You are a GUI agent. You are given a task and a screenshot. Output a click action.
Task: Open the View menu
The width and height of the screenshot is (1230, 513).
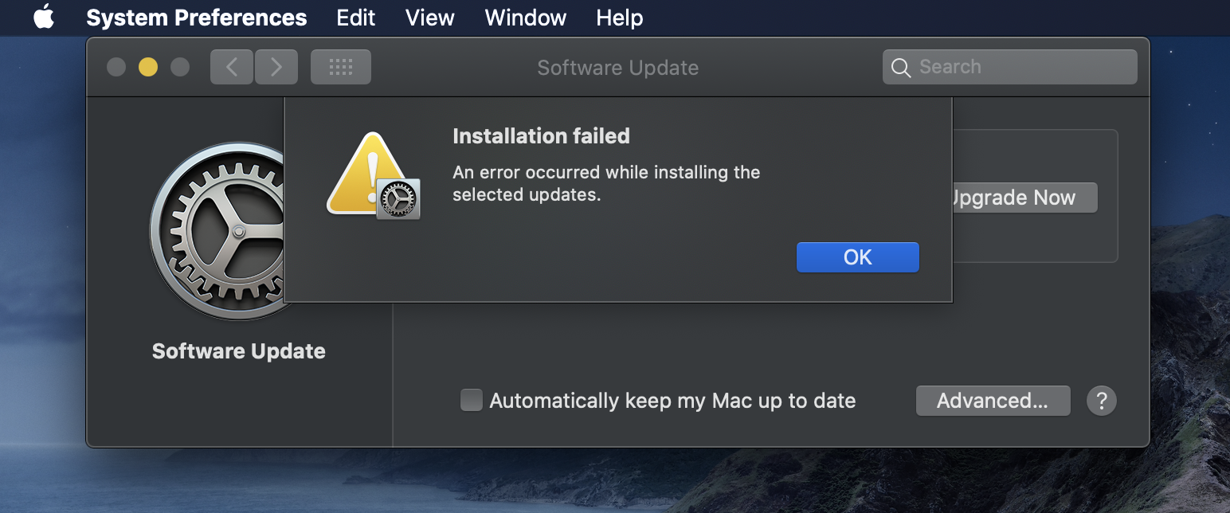click(x=429, y=18)
